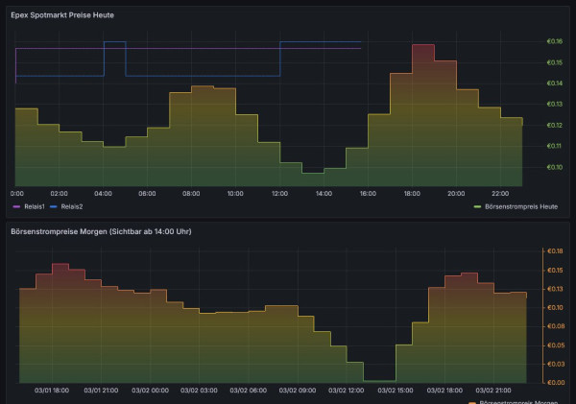Click the purple Relais1 color swatch
This screenshot has height=404, width=576.
[17, 206]
